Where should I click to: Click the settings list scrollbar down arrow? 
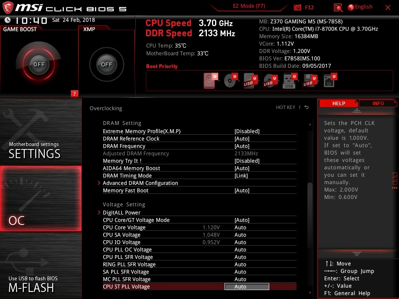[310, 293]
